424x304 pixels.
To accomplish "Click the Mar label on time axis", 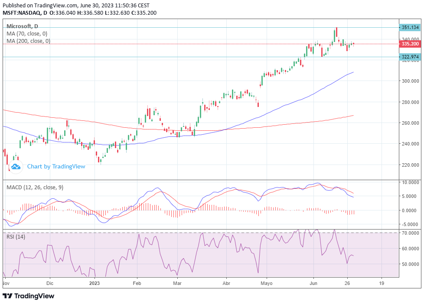I will pos(177,283).
